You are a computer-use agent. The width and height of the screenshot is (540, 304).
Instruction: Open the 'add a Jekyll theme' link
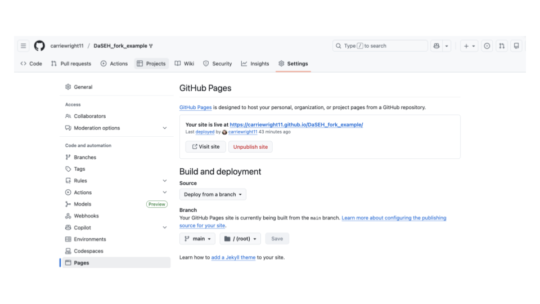tap(233, 257)
